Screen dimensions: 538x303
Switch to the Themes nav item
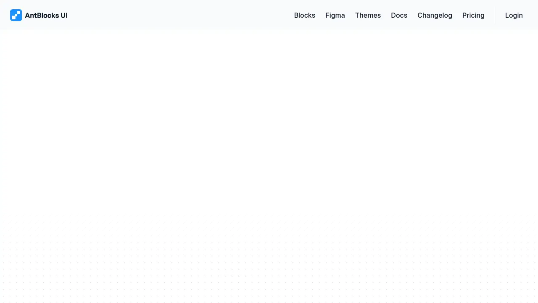coord(368,15)
